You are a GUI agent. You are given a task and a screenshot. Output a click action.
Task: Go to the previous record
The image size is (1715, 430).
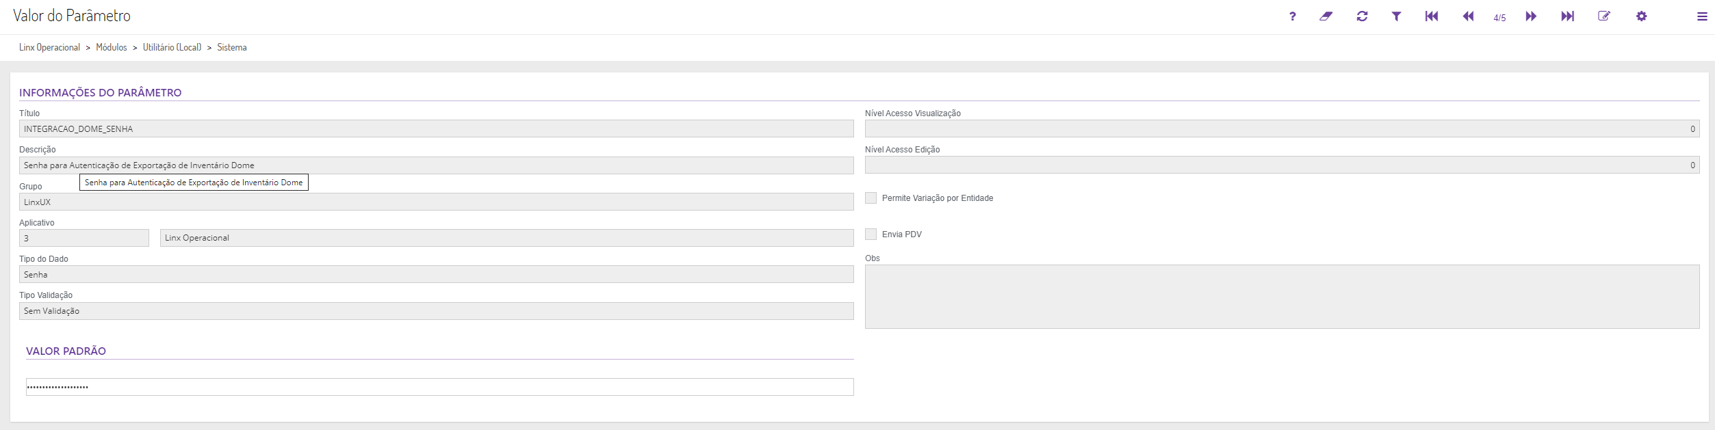click(x=1468, y=16)
